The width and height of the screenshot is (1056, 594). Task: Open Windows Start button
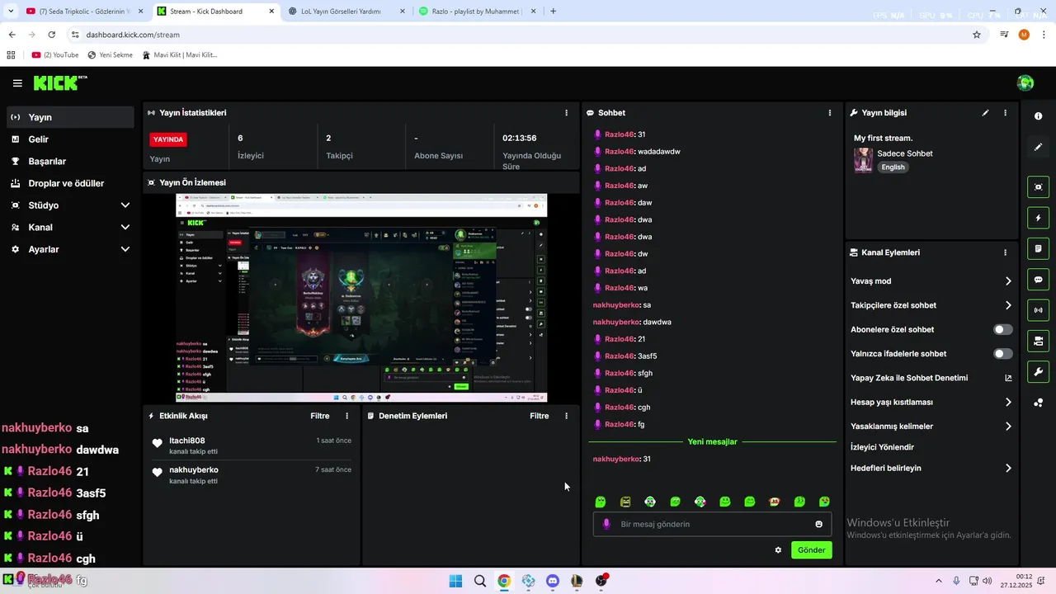click(455, 581)
